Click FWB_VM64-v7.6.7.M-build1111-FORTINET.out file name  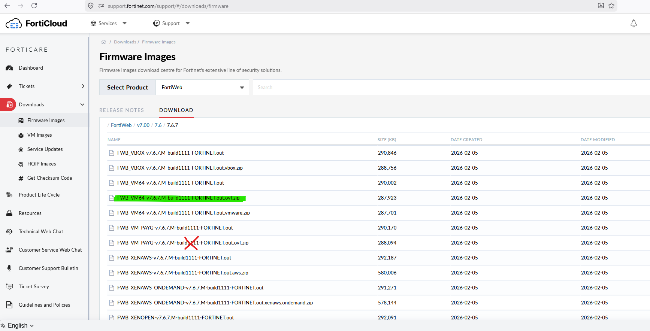[x=170, y=183]
